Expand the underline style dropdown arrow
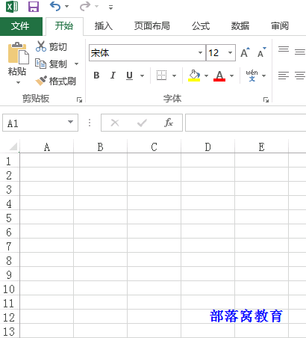 (x=142, y=76)
